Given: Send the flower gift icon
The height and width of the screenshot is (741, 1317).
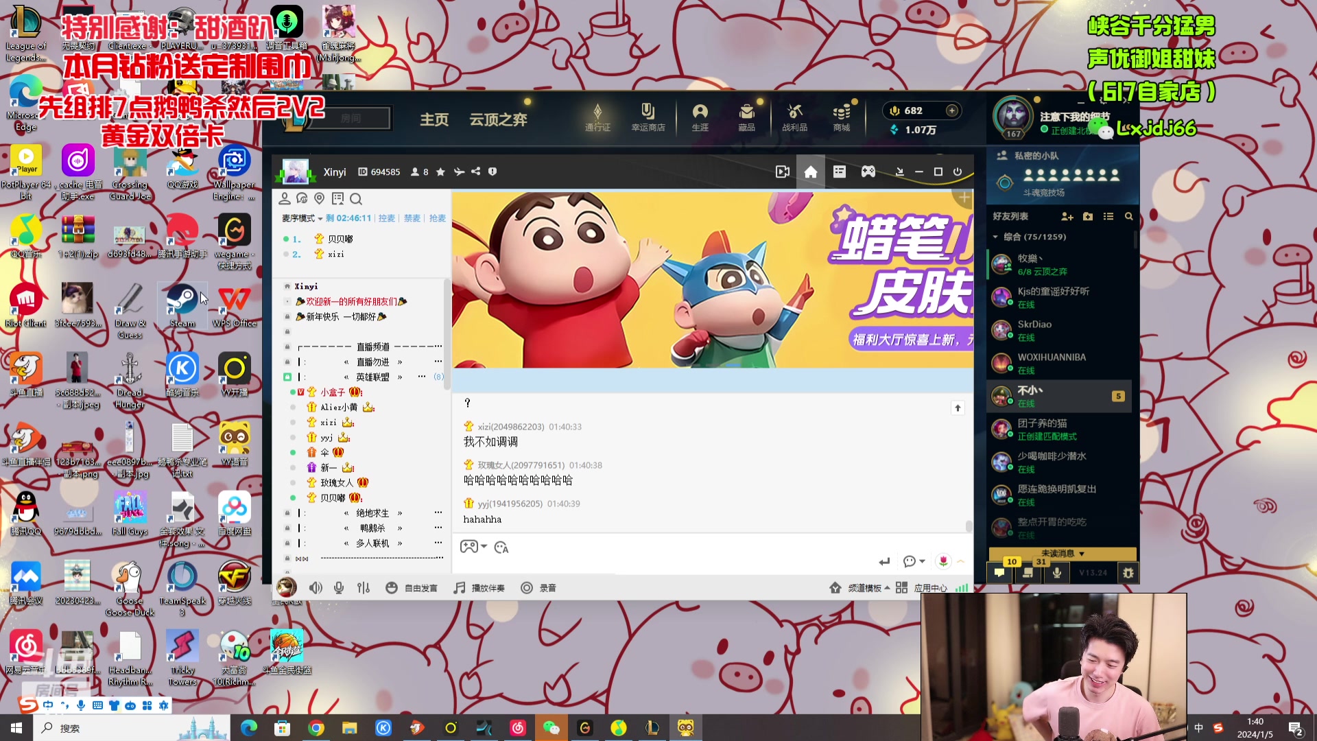Looking at the screenshot, I should 943,561.
